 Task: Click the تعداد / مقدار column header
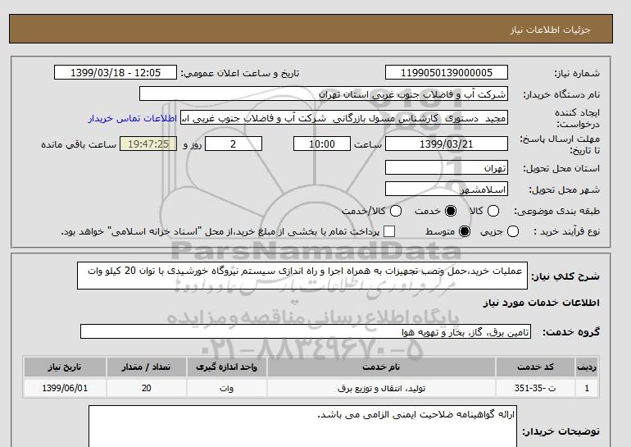[146, 367]
